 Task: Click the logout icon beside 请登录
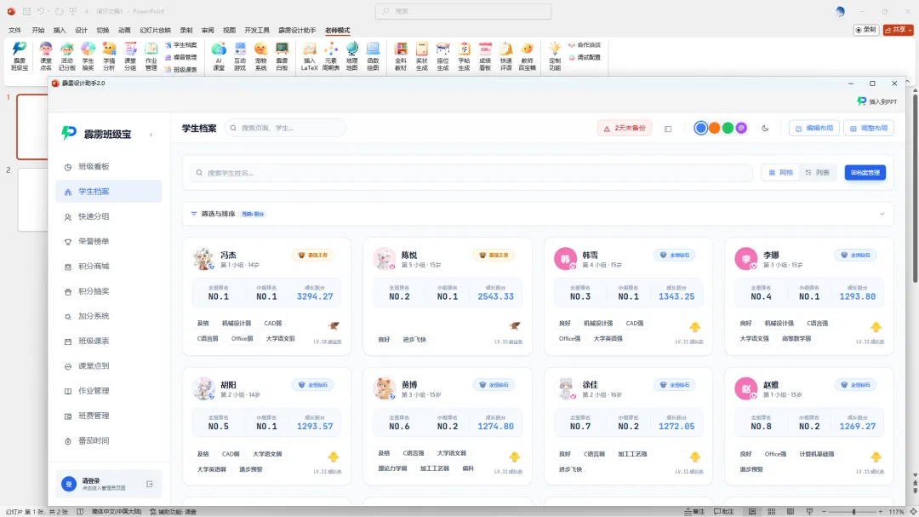tap(150, 484)
